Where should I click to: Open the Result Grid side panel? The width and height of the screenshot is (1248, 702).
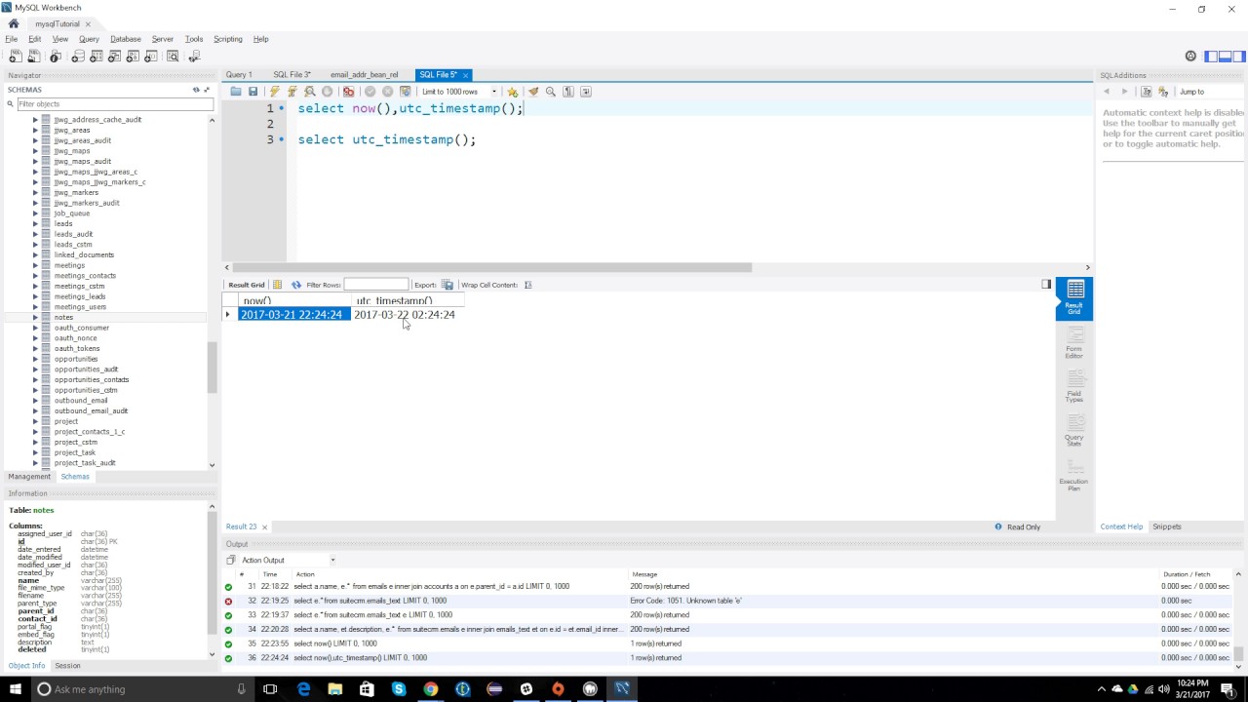pyautogui.click(x=1074, y=297)
